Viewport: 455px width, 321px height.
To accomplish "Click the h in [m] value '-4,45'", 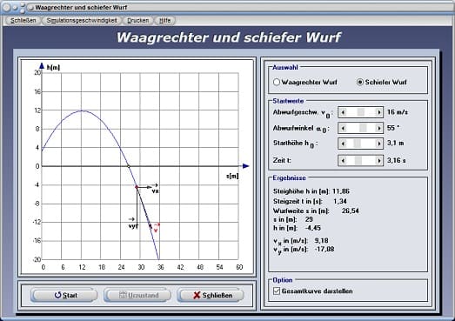I will (313, 228).
